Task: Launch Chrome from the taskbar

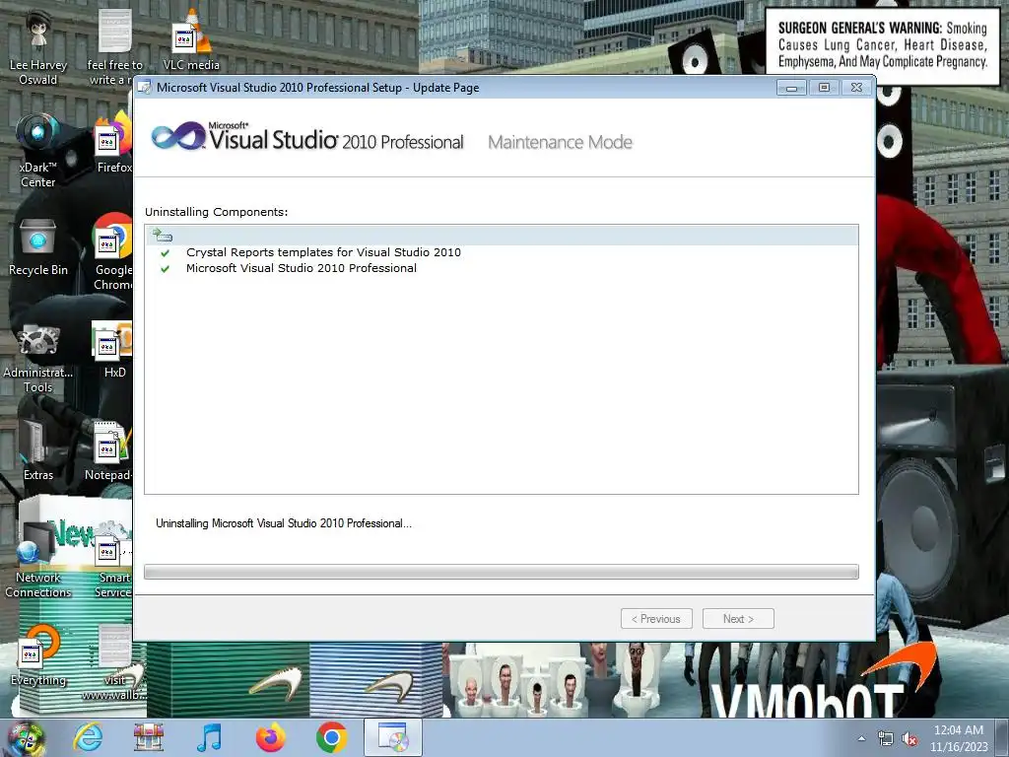Action: (x=331, y=737)
